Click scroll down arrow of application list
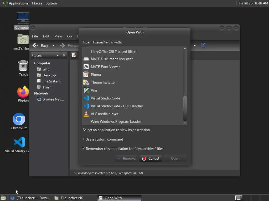269x201 pixels. 185,123
